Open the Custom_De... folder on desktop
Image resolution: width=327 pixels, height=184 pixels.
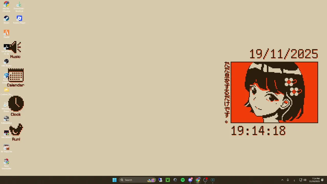6,91
